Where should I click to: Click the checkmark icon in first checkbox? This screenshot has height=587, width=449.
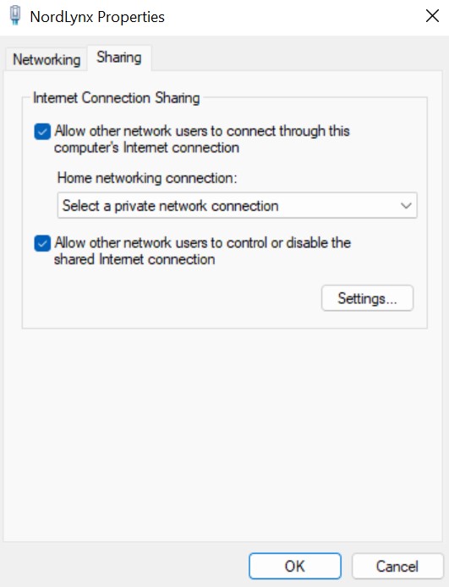42,131
